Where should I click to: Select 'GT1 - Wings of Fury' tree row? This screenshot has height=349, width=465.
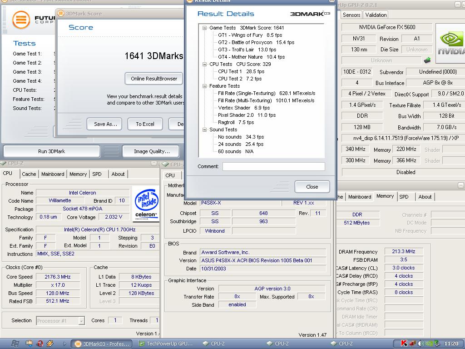[x=250, y=35]
